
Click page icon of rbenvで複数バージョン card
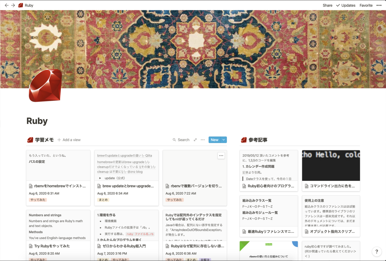[168, 186]
